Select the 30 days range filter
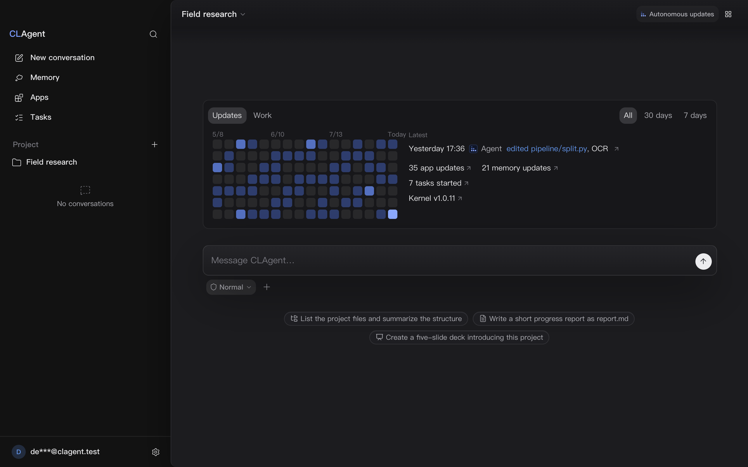 [658, 116]
